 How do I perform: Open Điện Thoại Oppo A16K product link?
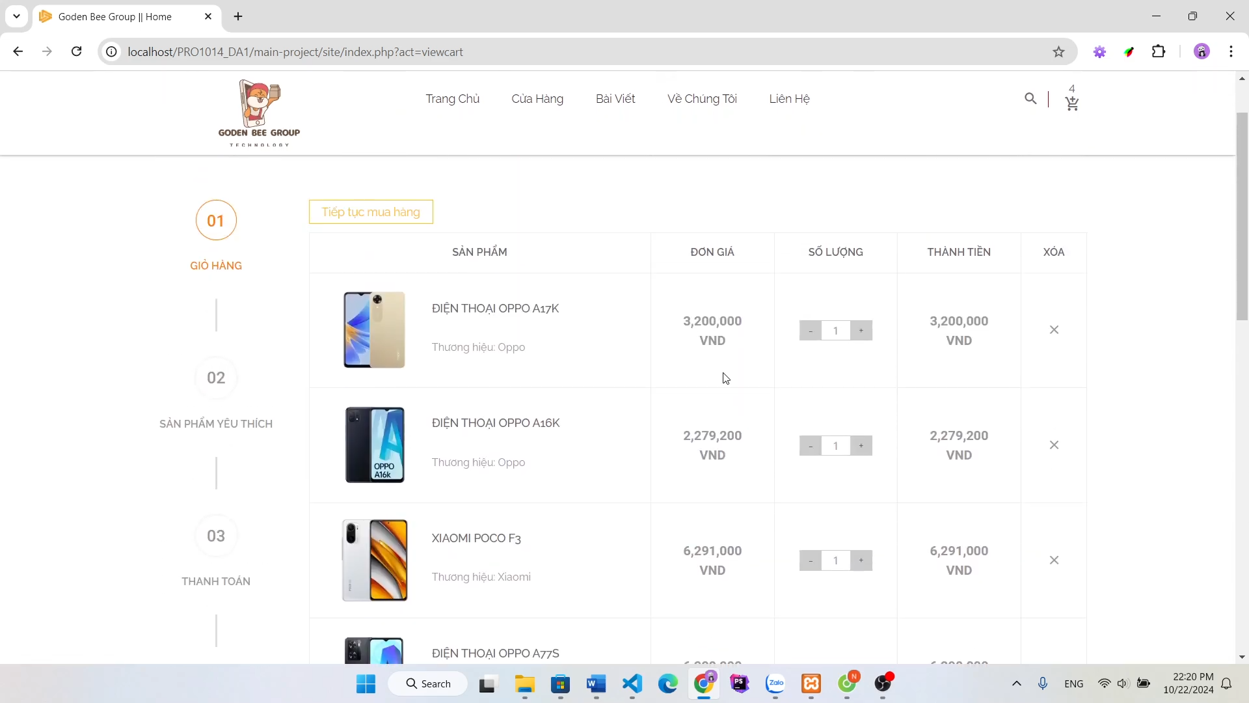click(x=496, y=423)
